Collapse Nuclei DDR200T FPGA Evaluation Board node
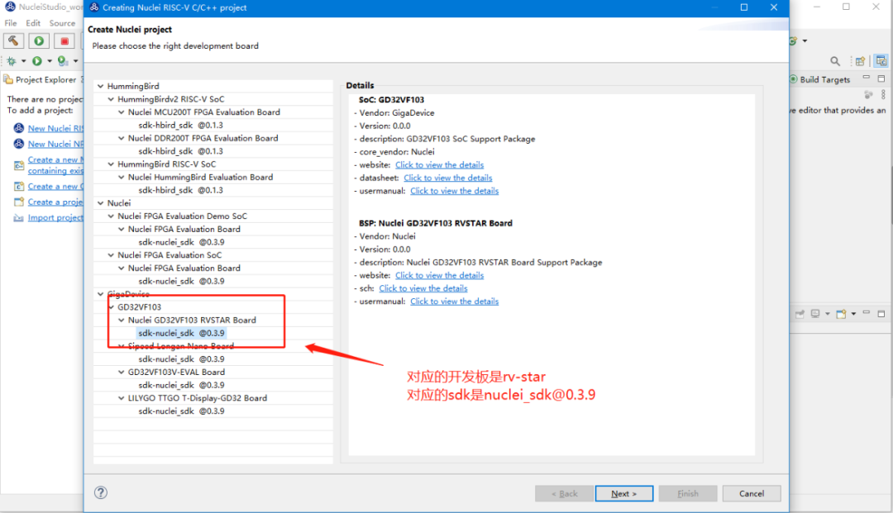 point(122,138)
